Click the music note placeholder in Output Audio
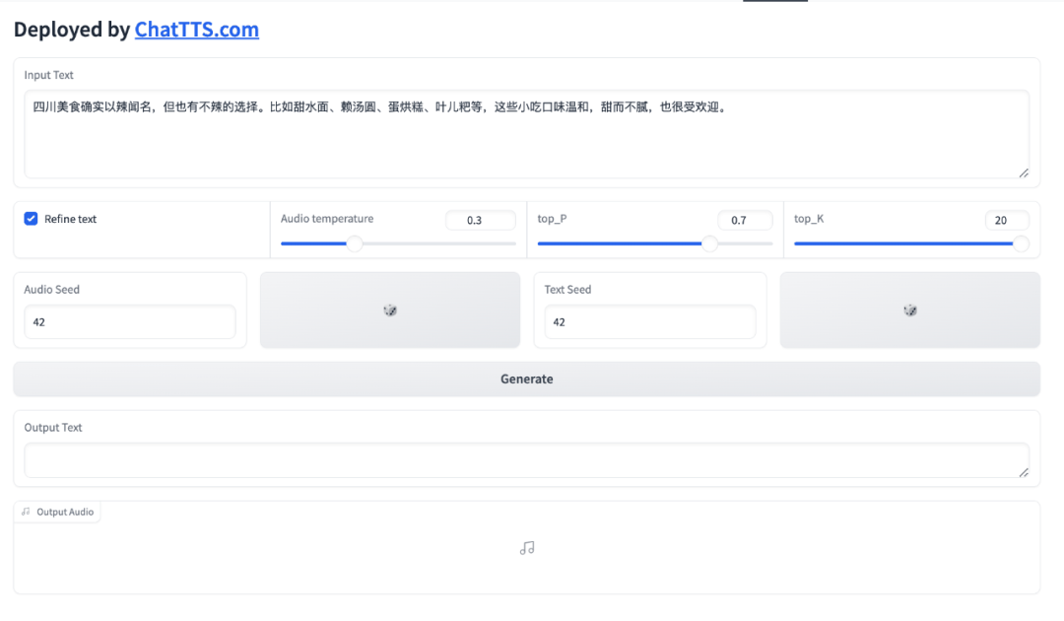The width and height of the screenshot is (1064, 621). click(527, 547)
